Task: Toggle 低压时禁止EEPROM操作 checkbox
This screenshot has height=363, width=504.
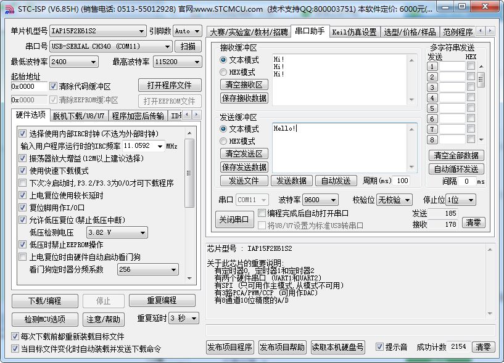Action: (22, 245)
